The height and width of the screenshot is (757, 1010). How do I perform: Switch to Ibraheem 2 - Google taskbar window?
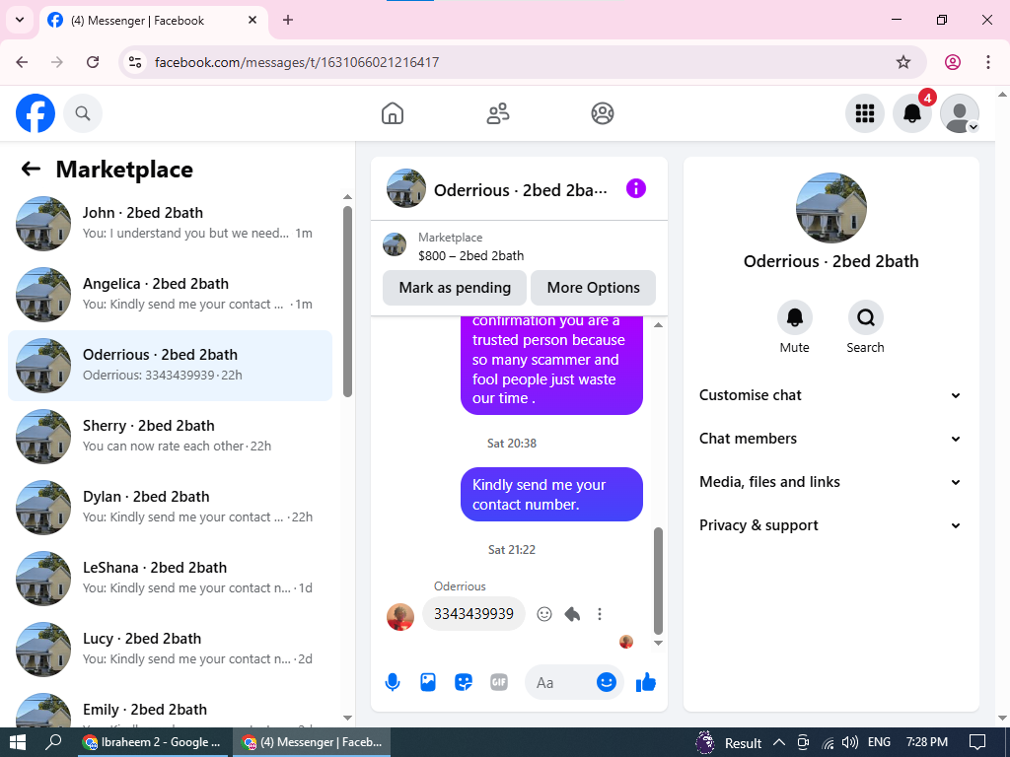click(152, 742)
